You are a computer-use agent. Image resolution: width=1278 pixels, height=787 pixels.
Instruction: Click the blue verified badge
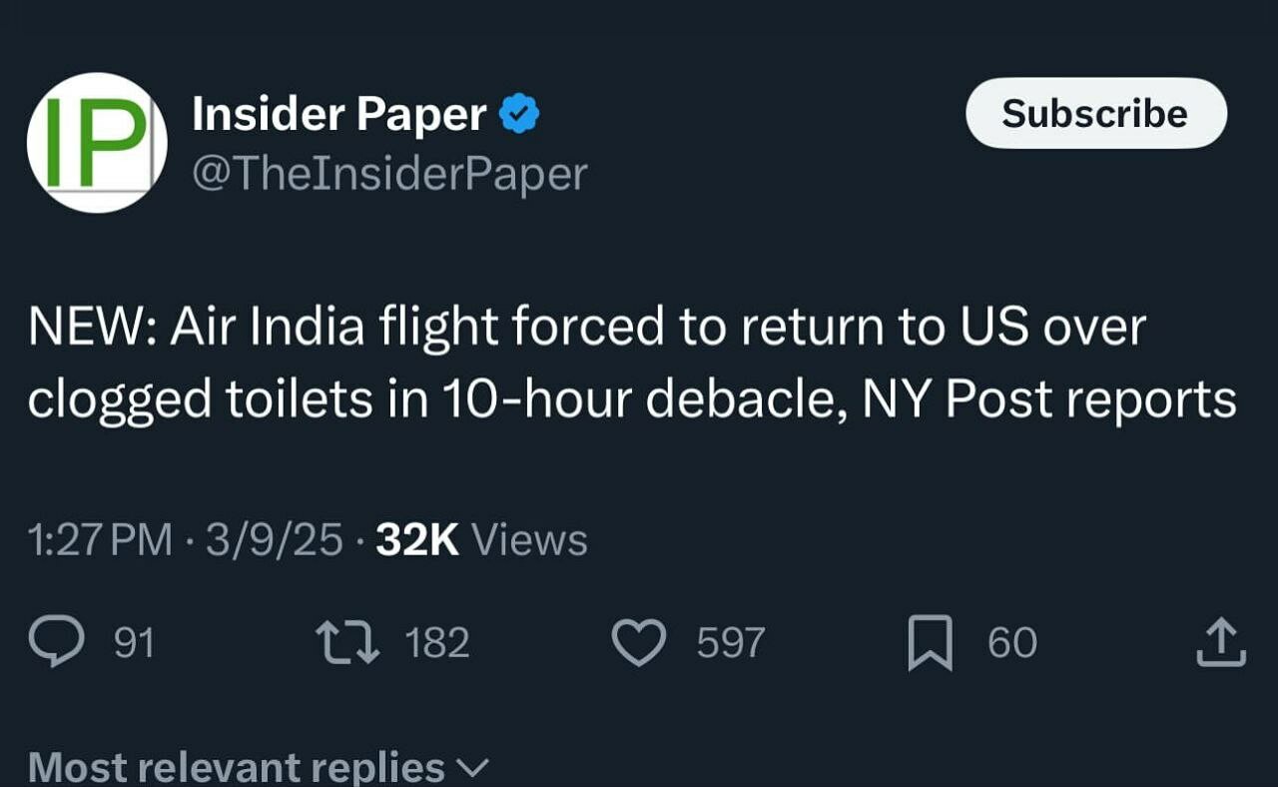[x=519, y=115]
